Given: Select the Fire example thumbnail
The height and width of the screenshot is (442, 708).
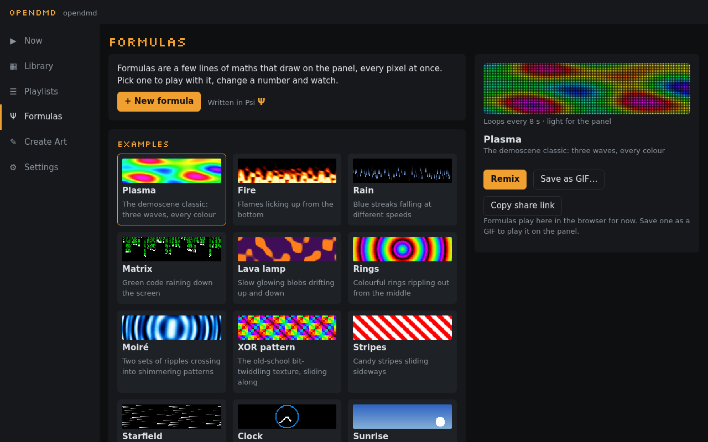Looking at the screenshot, I should pyautogui.click(x=287, y=171).
